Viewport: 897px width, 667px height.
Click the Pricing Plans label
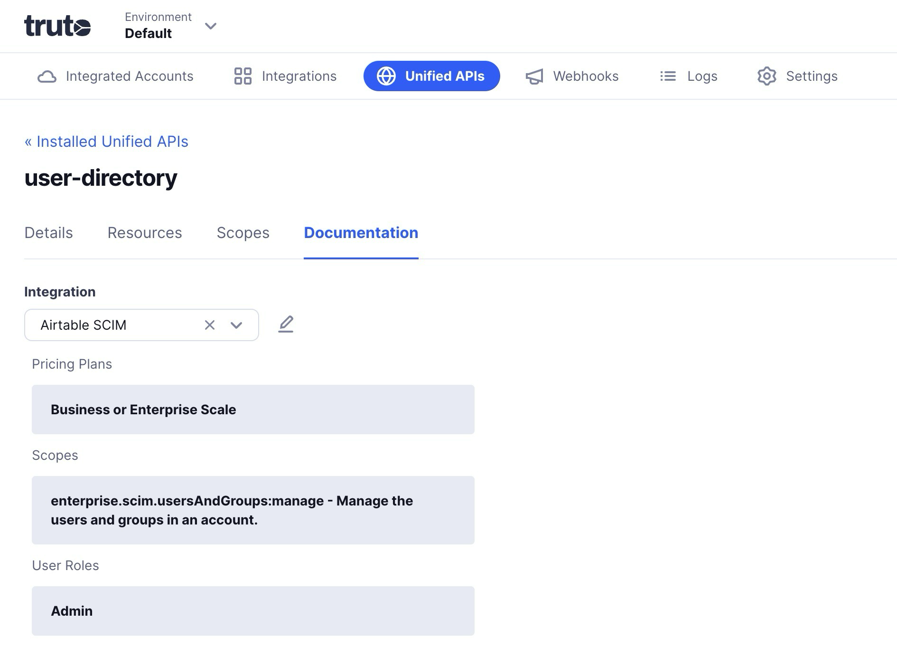pos(72,364)
